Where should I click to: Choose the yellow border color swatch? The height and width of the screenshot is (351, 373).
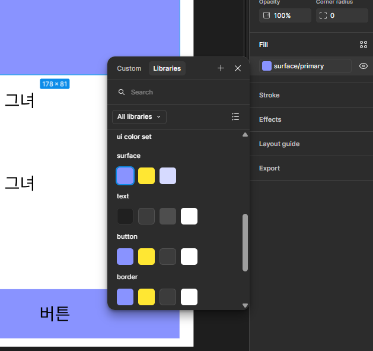coord(146,297)
